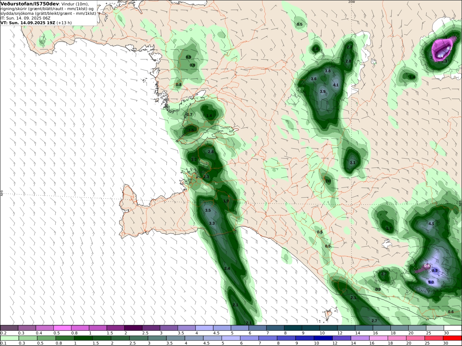This screenshot has height=346, width=462.
Task: Select the 1 dark green swatch in the bottom legend row
Action: (x=83, y=338)
